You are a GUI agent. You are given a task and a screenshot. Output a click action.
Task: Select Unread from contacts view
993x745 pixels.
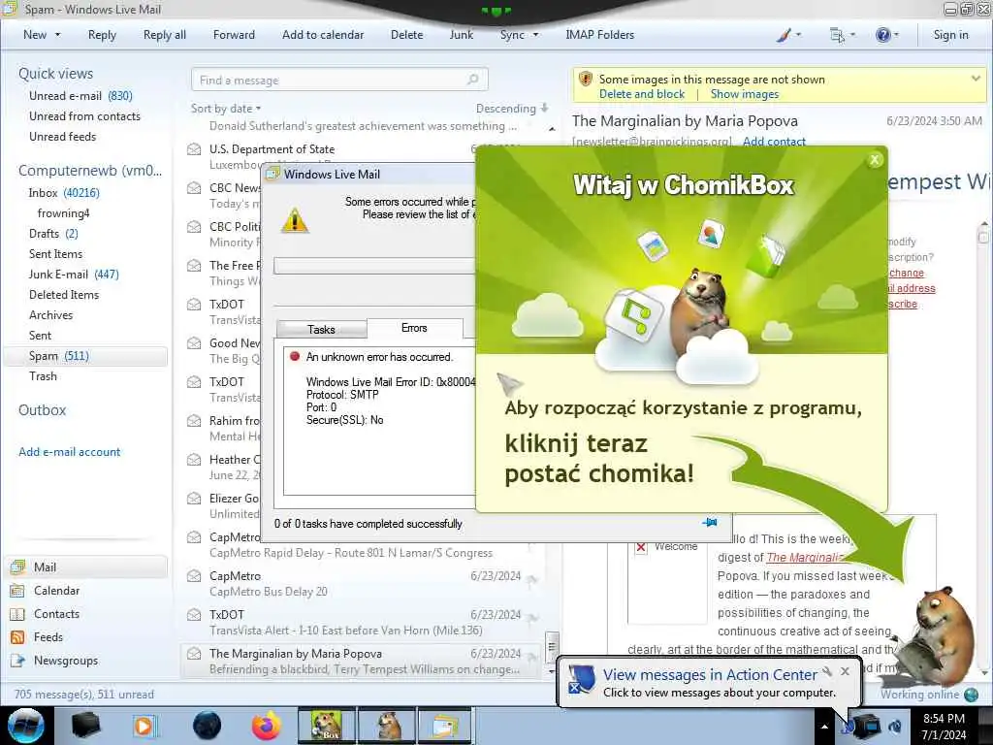click(x=85, y=116)
